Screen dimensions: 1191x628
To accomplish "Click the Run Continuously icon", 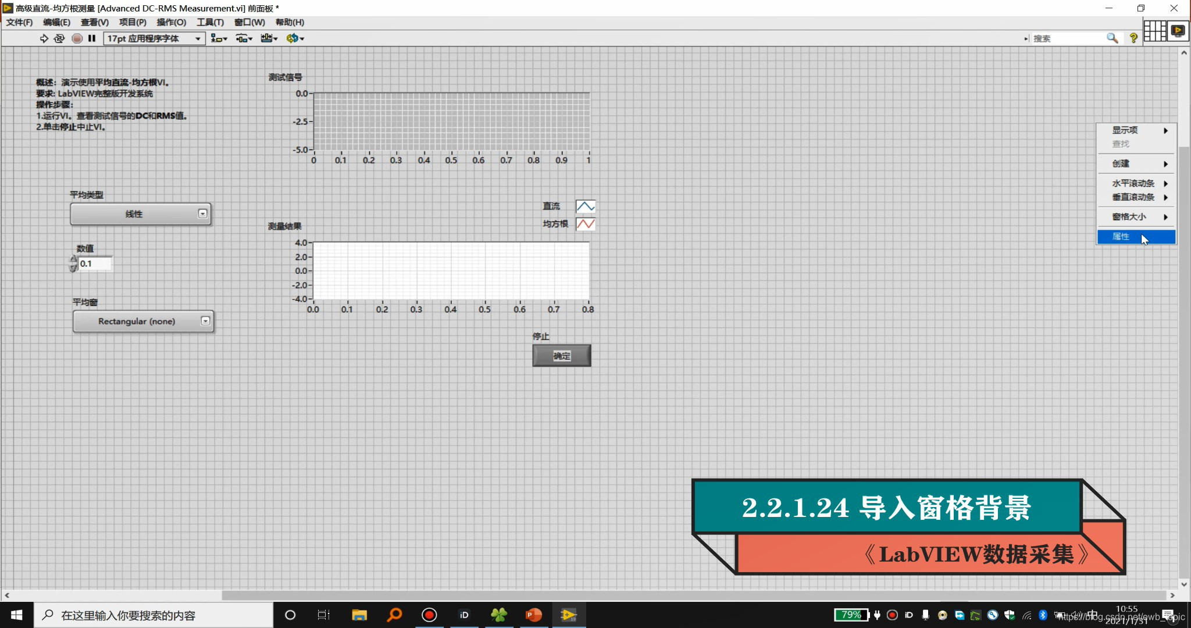I will (59, 38).
